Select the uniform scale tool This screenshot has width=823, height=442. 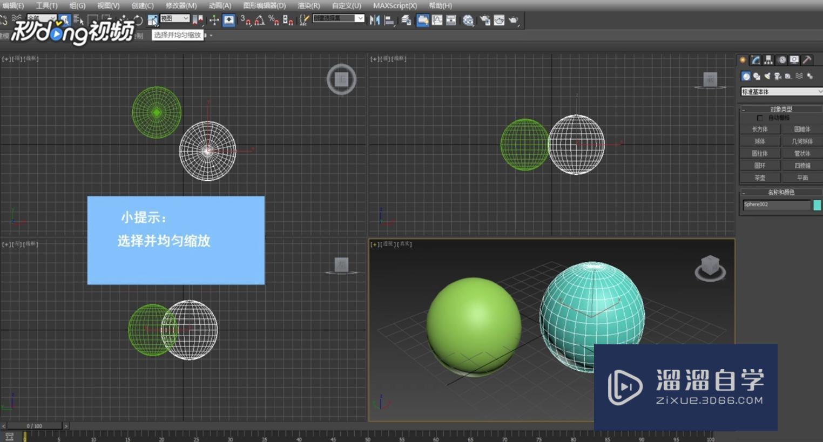(153, 21)
